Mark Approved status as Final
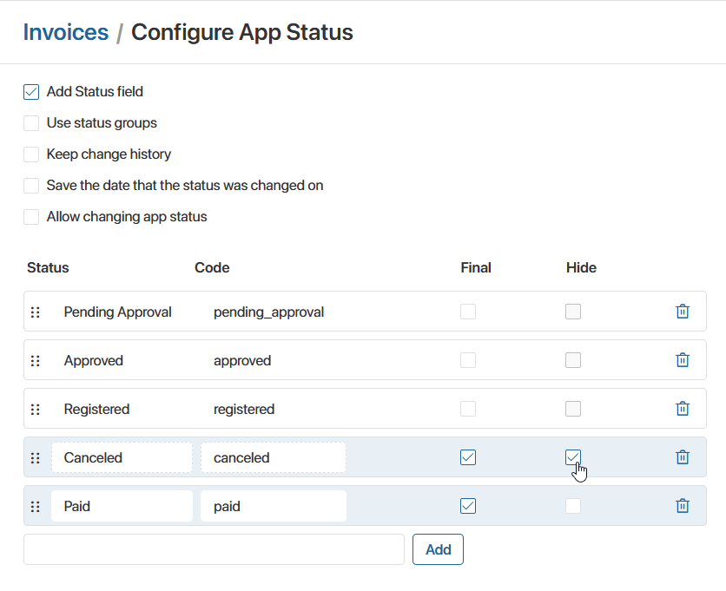The height and width of the screenshot is (591, 726). click(468, 360)
